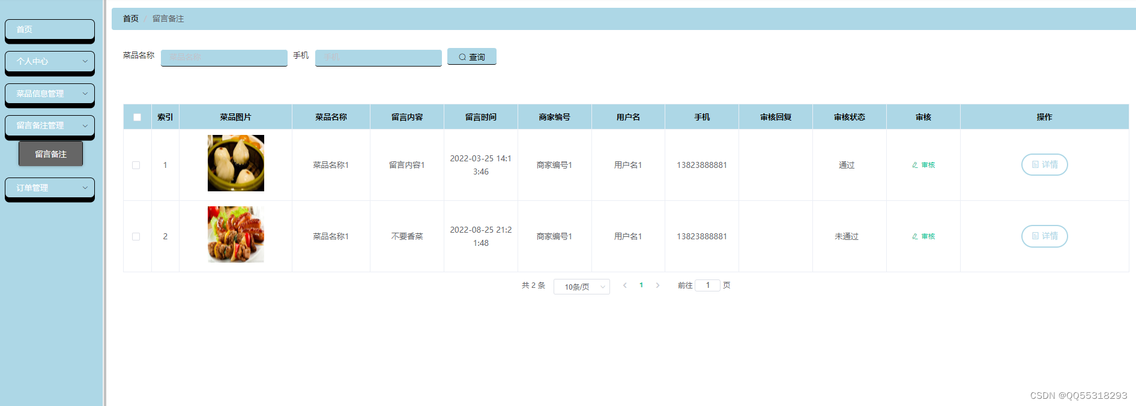Click the 用户名 column header
The width and height of the screenshot is (1136, 406).
(x=628, y=117)
